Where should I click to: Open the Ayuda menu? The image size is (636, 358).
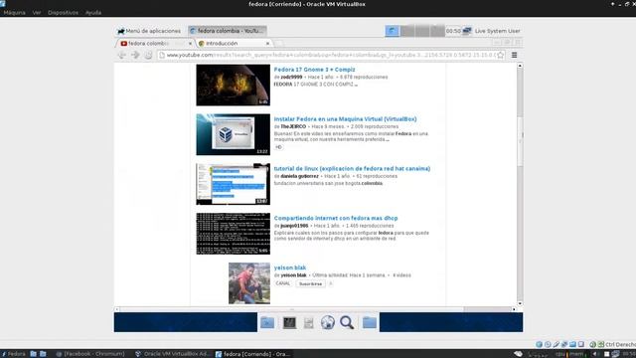[93, 13]
